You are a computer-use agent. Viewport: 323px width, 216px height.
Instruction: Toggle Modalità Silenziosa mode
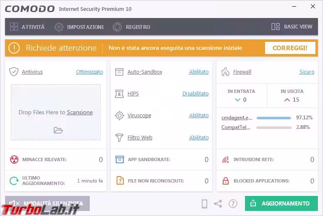(47, 203)
